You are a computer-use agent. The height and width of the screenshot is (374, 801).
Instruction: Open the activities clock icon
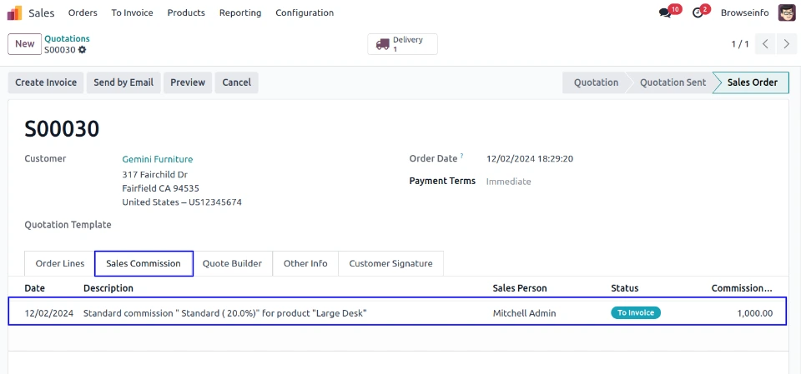coord(698,12)
